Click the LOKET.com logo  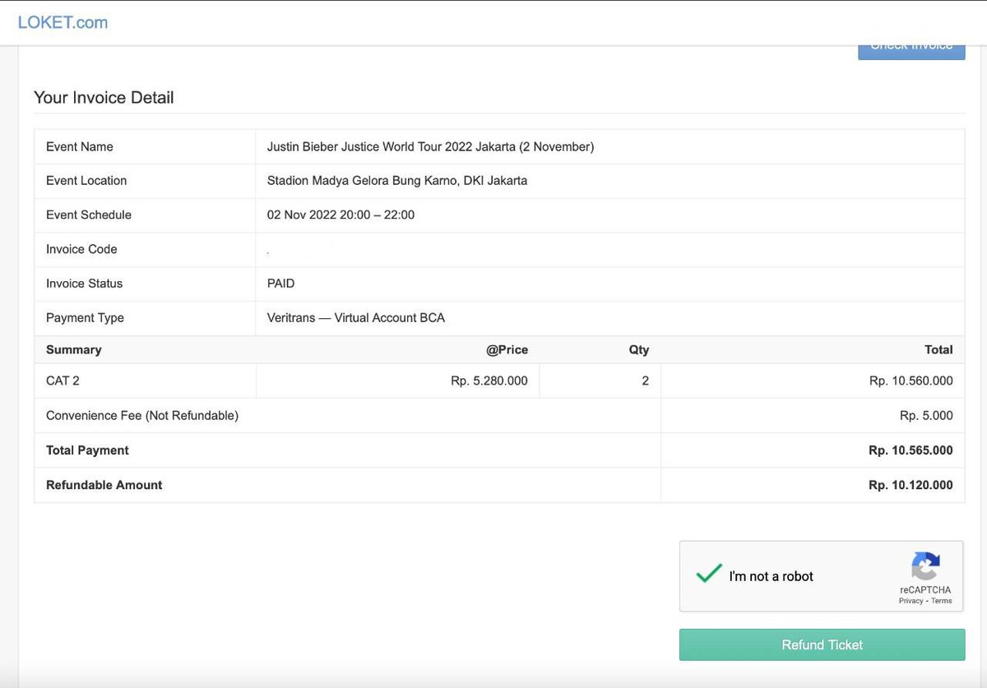(63, 22)
